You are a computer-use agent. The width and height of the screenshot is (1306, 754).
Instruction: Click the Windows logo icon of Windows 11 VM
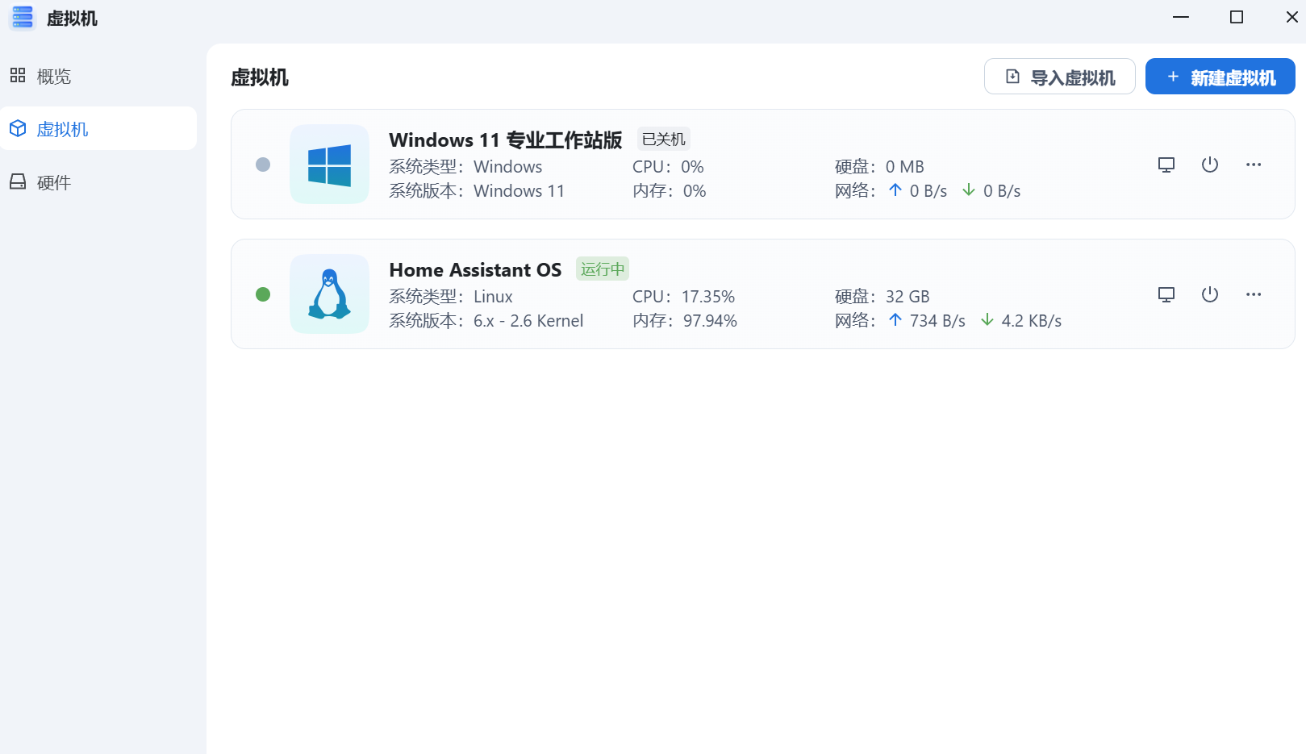point(329,164)
